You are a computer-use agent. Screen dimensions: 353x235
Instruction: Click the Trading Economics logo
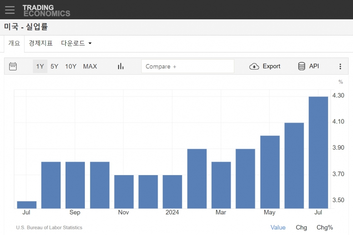(46, 10)
